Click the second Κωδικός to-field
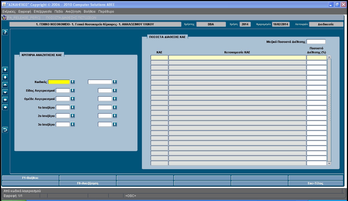 [100, 82]
